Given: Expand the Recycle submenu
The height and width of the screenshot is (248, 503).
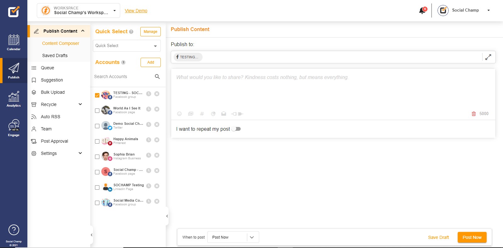Looking at the screenshot, I should (x=80, y=104).
